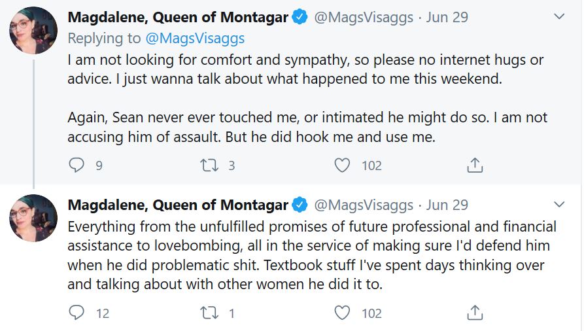Reply to the second tweet about lovebombing

(x=77, y=313)
